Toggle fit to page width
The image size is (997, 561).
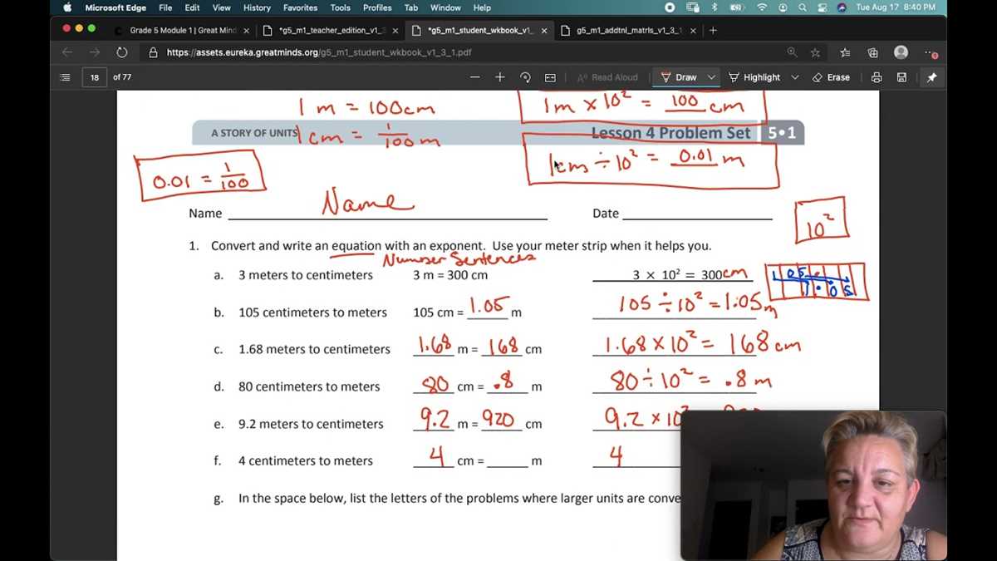click(x=550, y=77)
